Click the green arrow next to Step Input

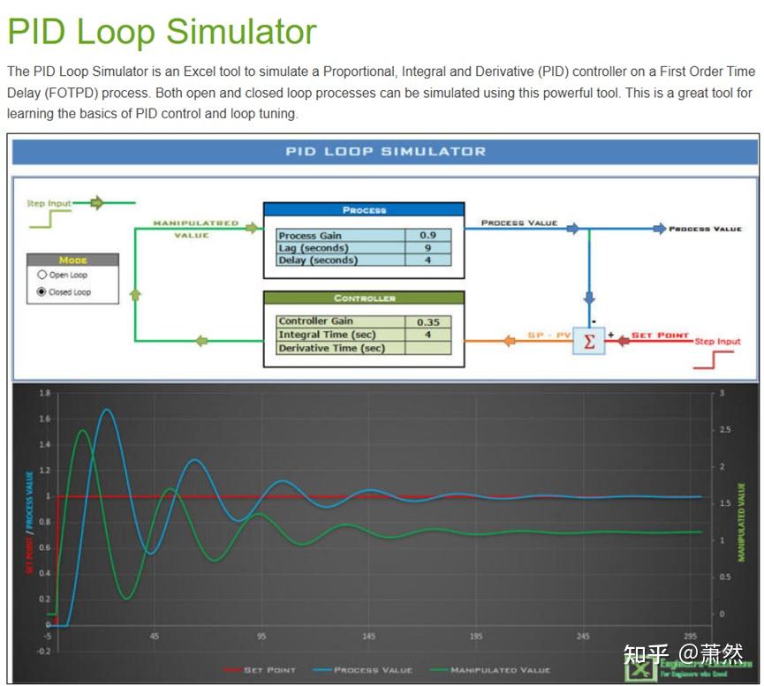pos(97,203)
